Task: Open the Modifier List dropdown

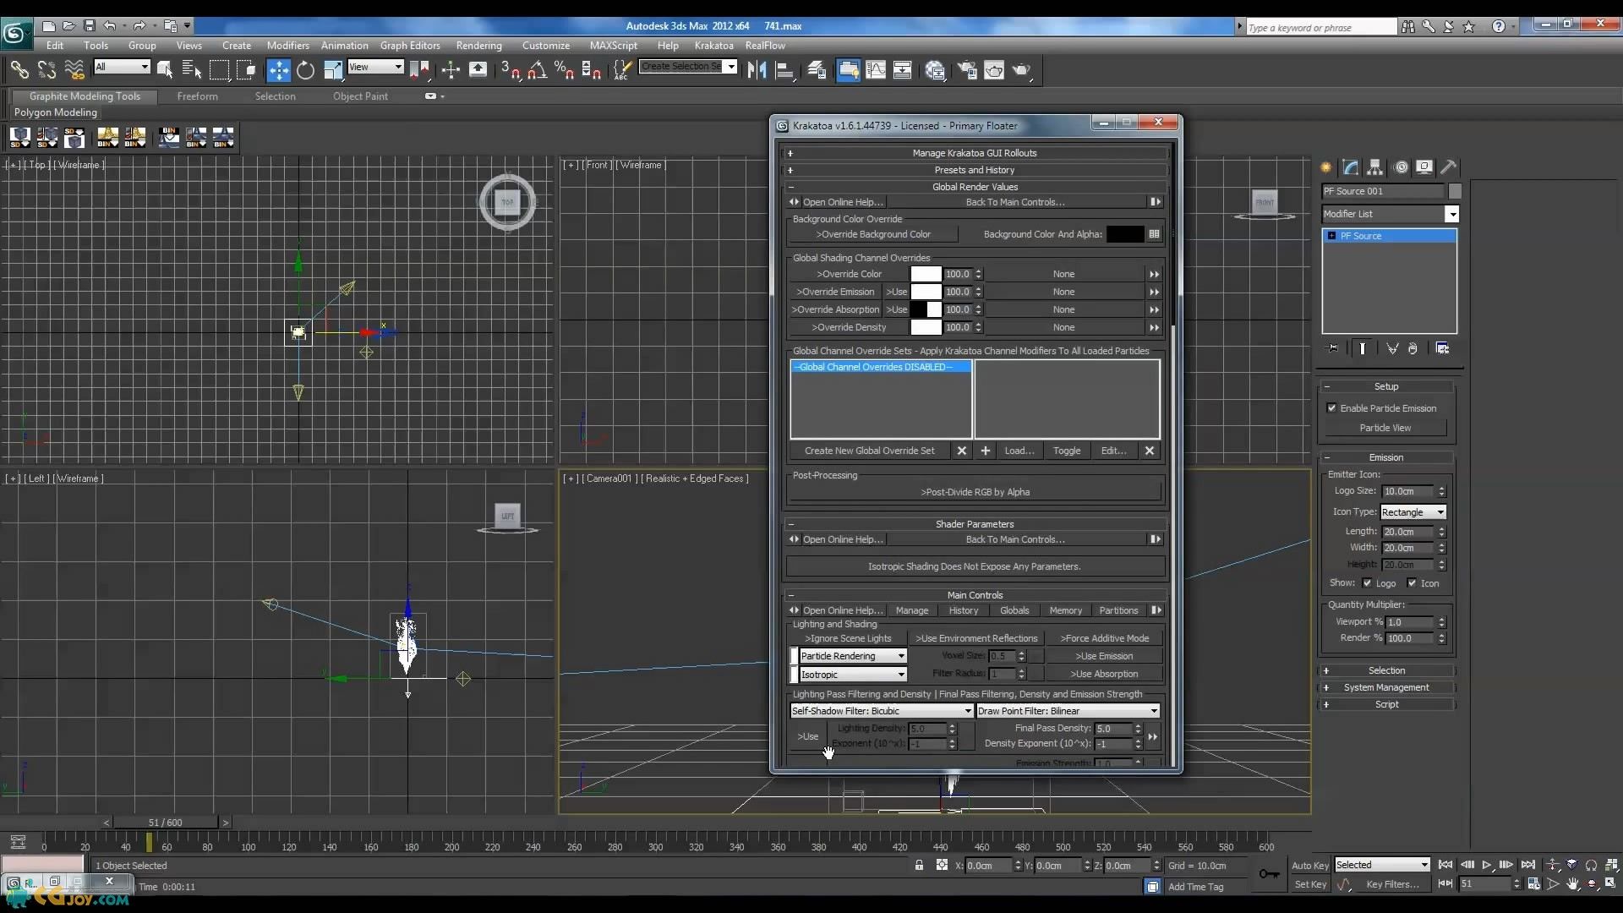Action: click(1391, 214)
